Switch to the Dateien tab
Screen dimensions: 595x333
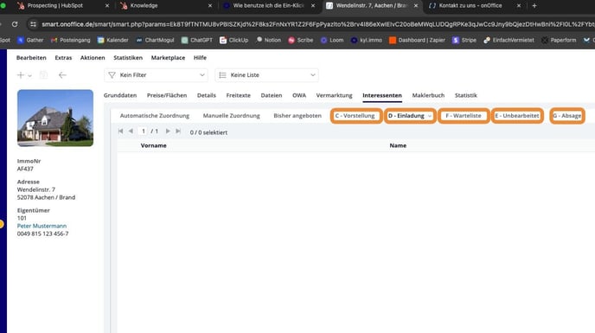pyautogui.click(x=272, y=95)
